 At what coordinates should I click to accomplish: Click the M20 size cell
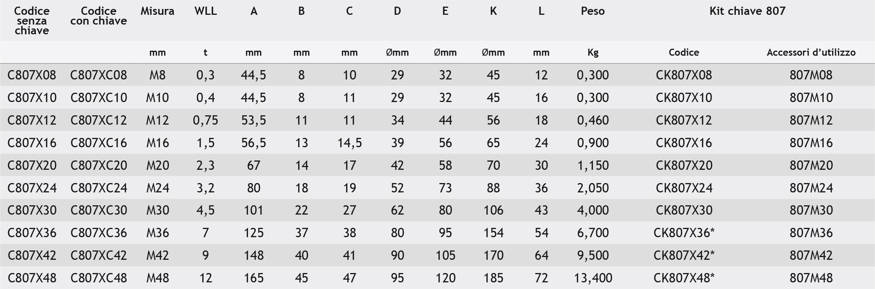coord(157,165)
